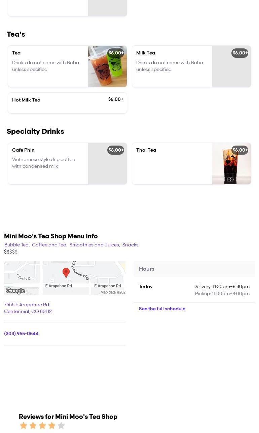Select the Milk Tea menu card
This screenshot has width=259, height=433.
click(x=172, y=66)
